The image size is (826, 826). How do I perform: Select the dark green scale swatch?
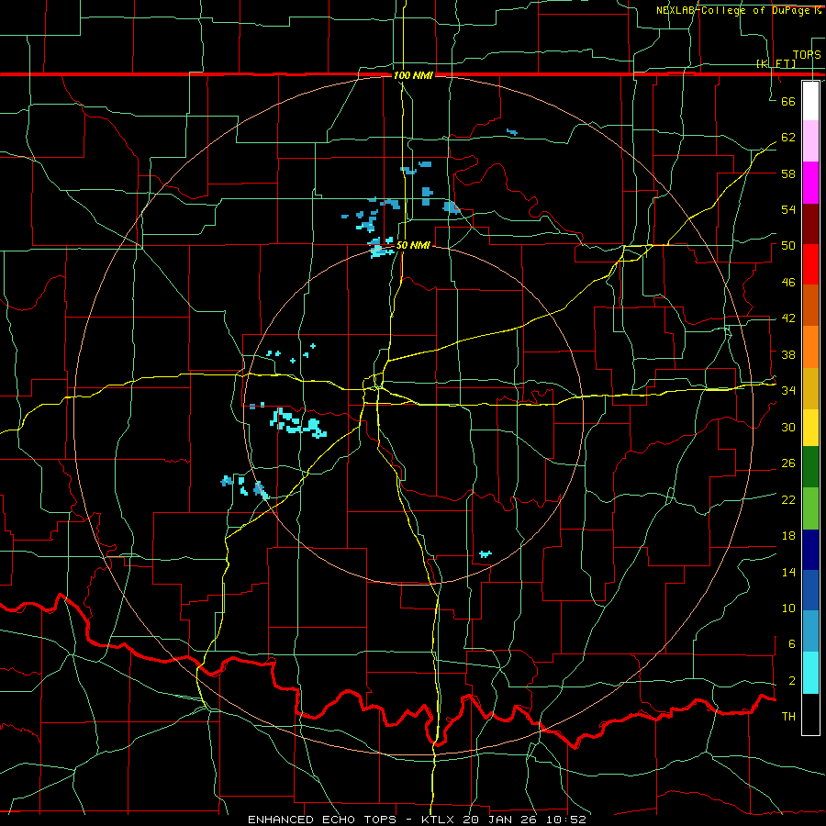click(x=810, y=467)
